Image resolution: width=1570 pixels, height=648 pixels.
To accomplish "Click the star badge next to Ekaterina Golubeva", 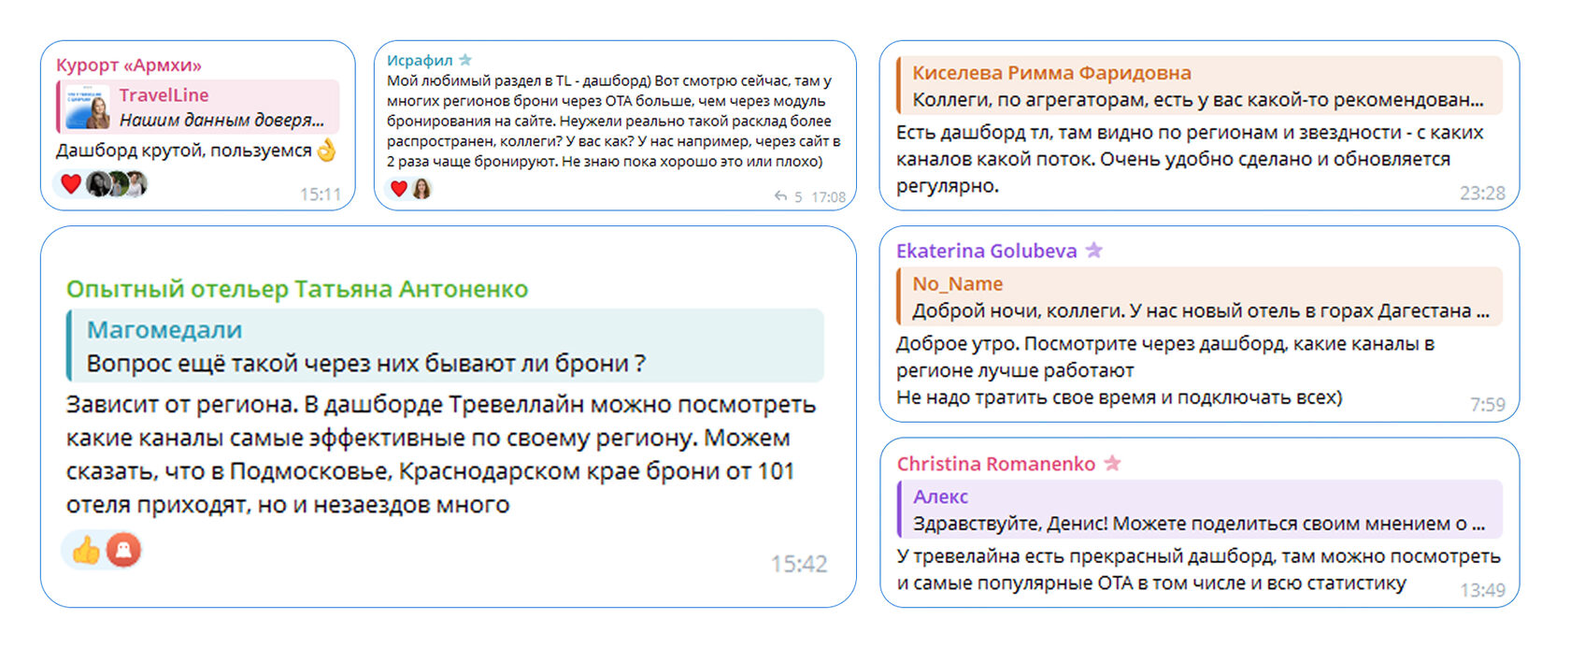I will (x=1094, y=250).
